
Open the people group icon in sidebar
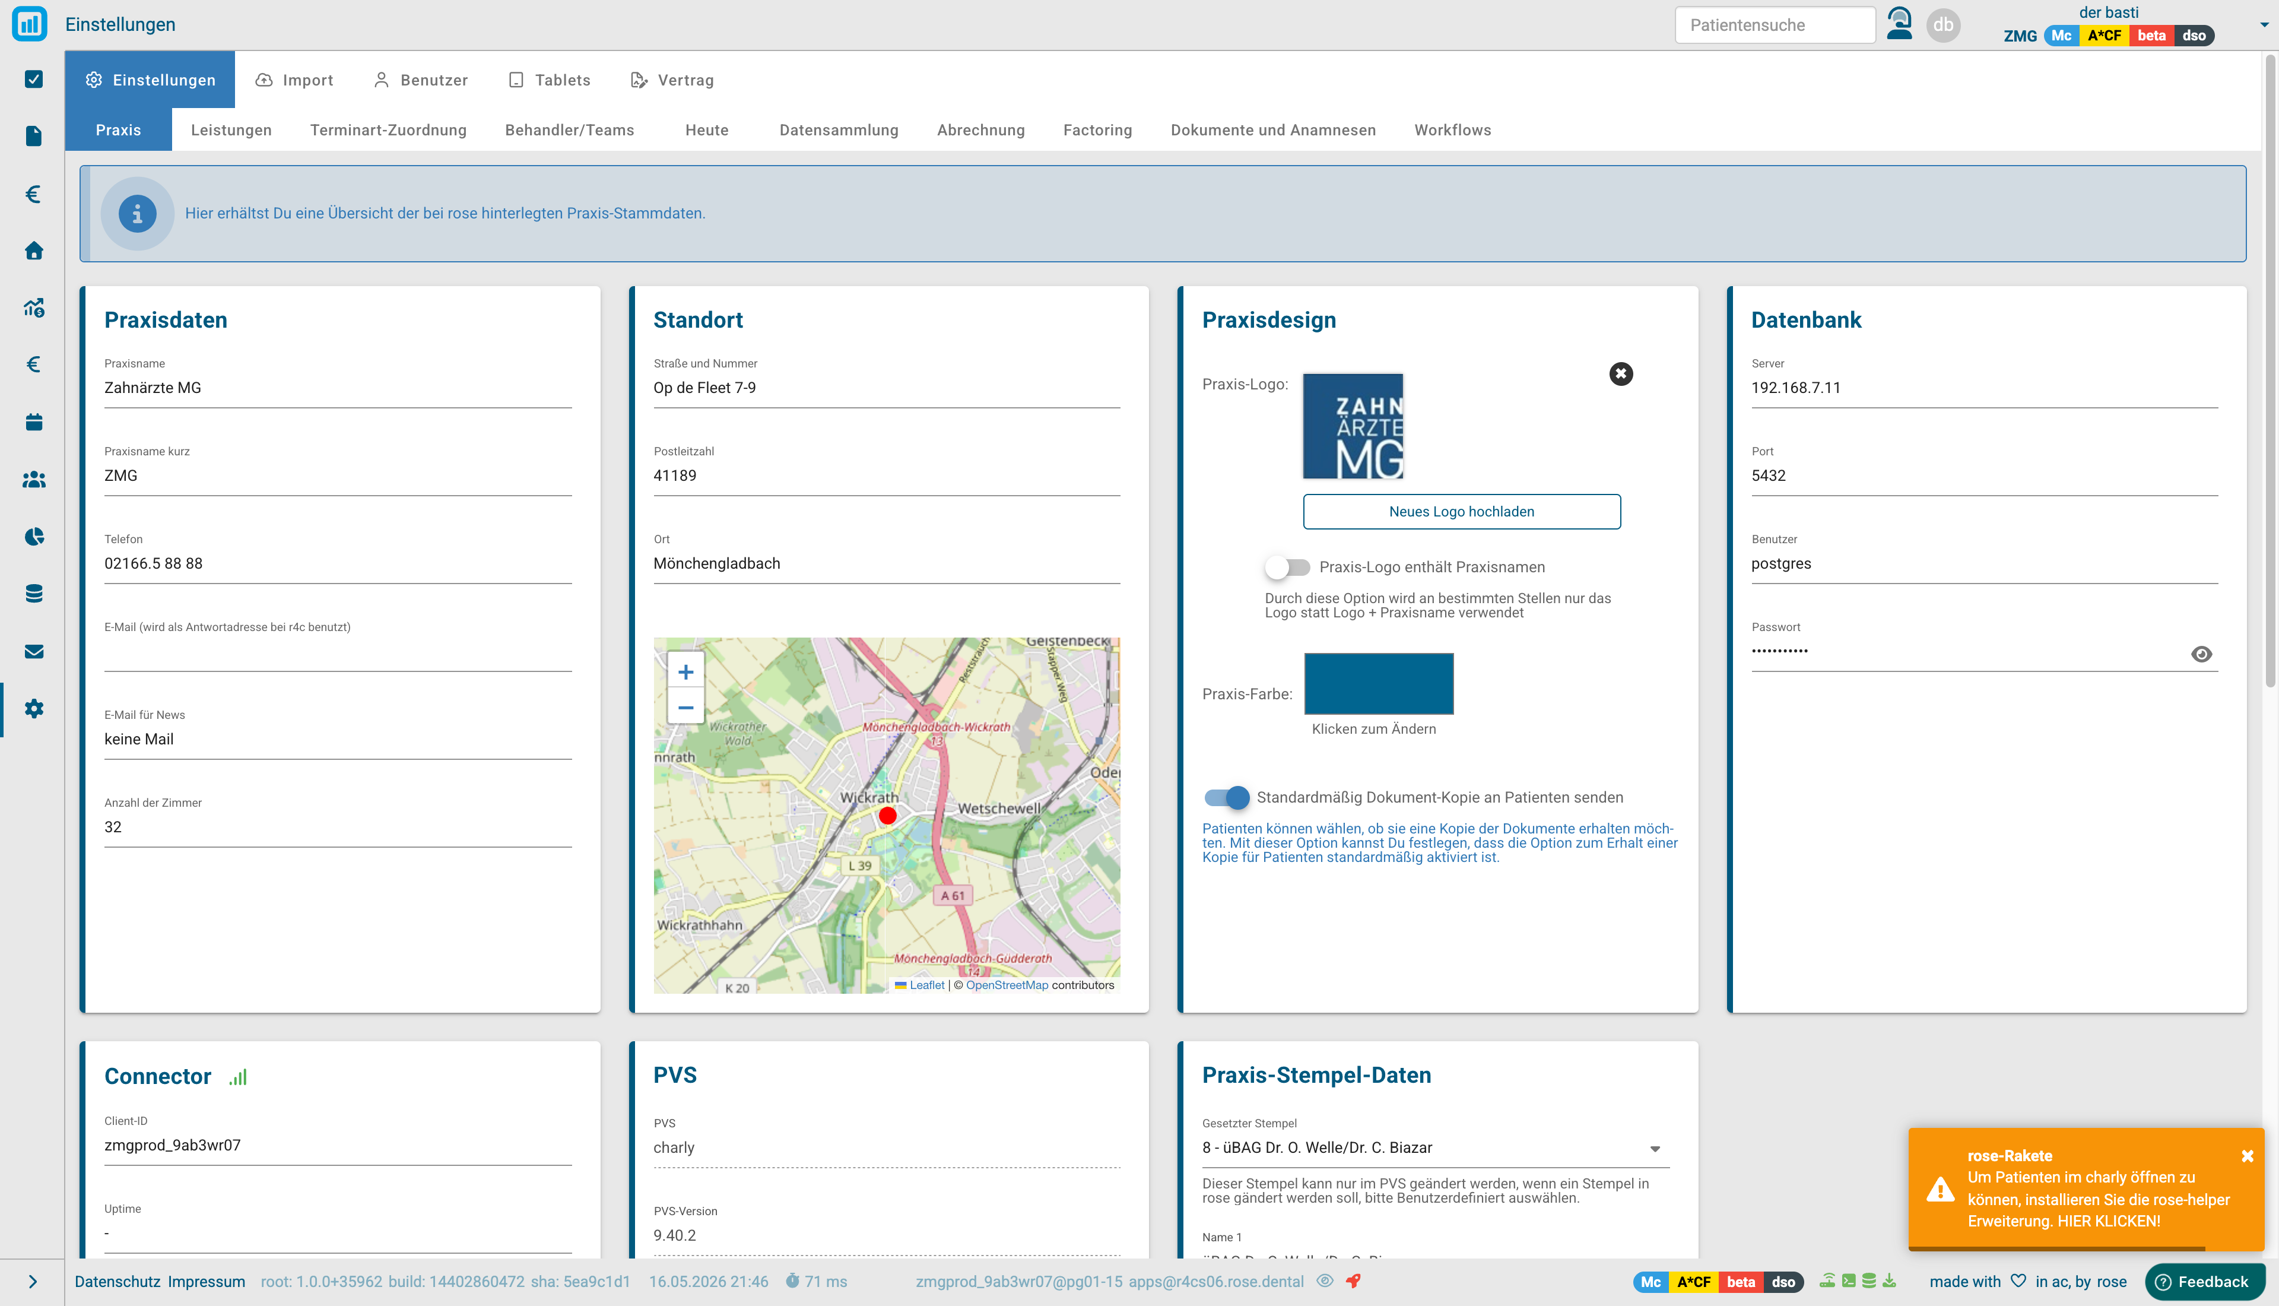point(34,480)
